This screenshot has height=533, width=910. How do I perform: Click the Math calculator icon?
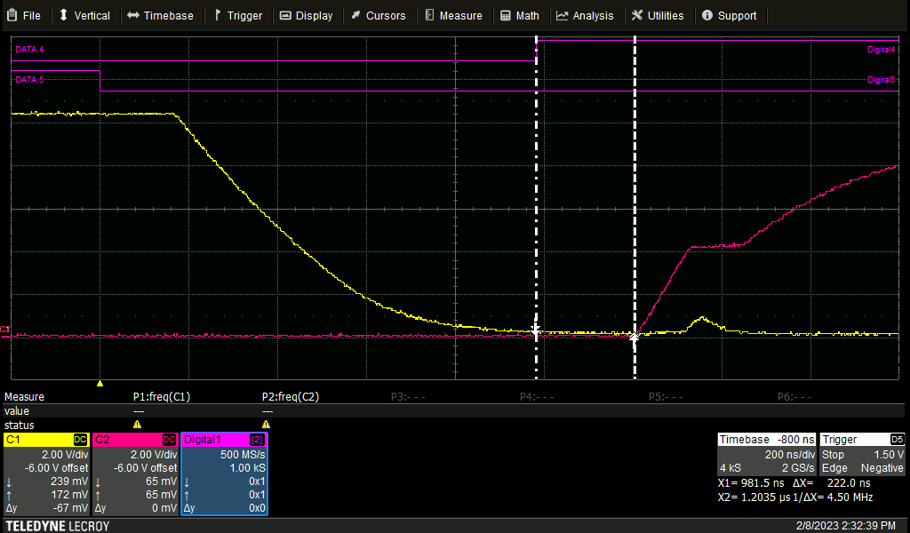pos(506,16)
